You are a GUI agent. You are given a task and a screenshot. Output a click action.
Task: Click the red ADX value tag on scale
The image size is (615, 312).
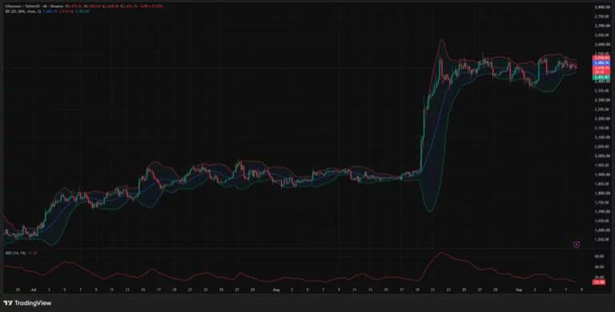pyautogui.click(x=598, y=282)
